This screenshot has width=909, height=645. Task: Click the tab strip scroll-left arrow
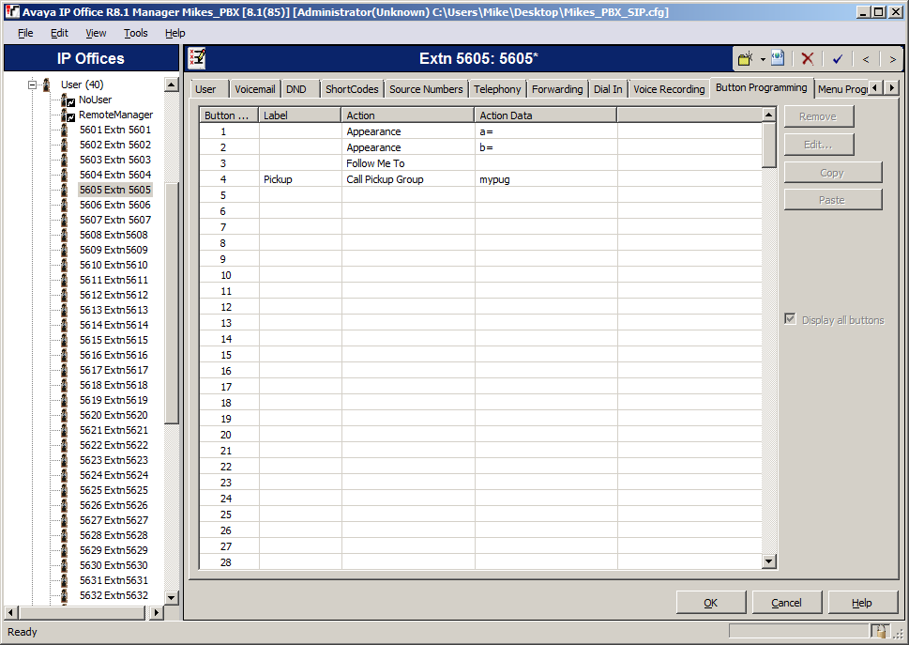pyautogui.click(x=875, y=87)
